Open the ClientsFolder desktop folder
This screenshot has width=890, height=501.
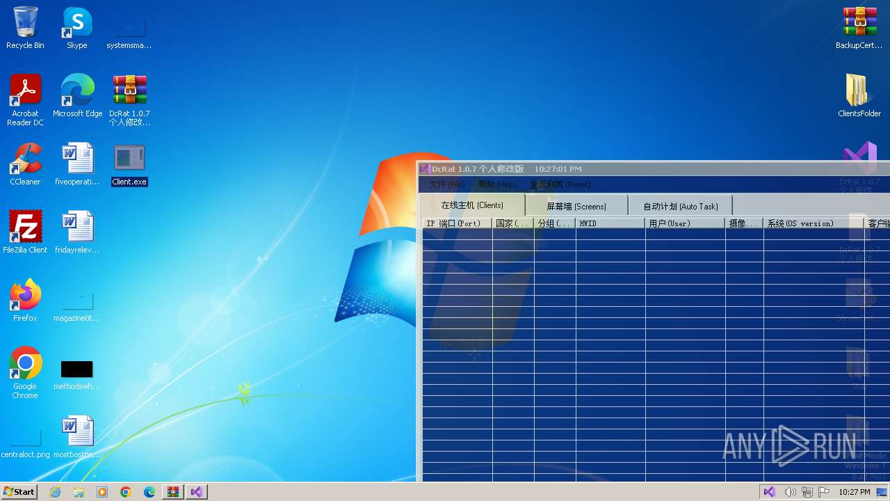point(859,96)
